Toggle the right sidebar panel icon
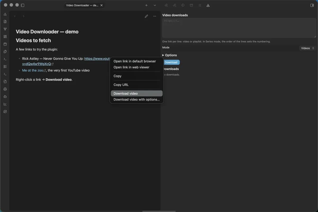The image size is (318, 212). [312, 5]
